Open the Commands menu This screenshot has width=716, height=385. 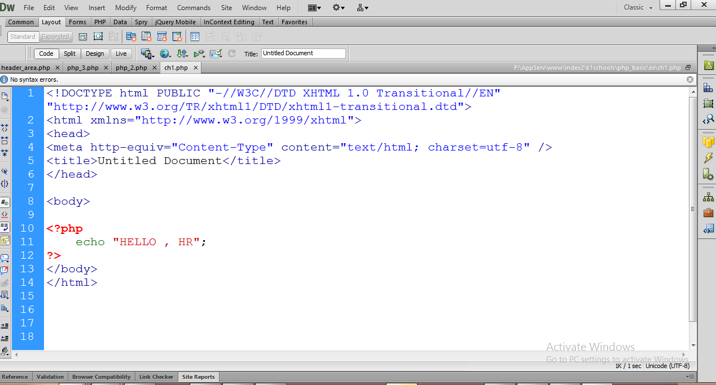194,8
